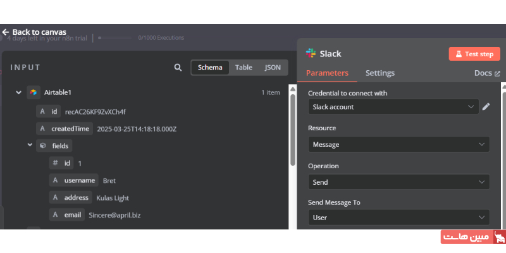
Task: Click the Slack logo icon
Action: [x=311, y=54]
